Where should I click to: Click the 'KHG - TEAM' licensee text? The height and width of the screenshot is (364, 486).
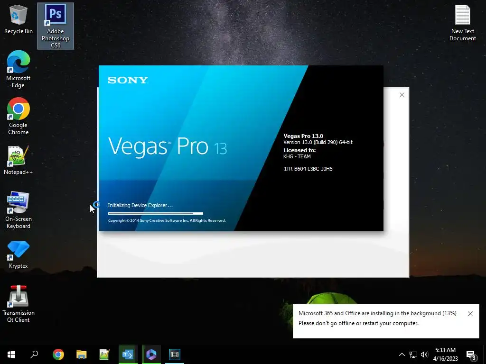click(x=297, y=156)
